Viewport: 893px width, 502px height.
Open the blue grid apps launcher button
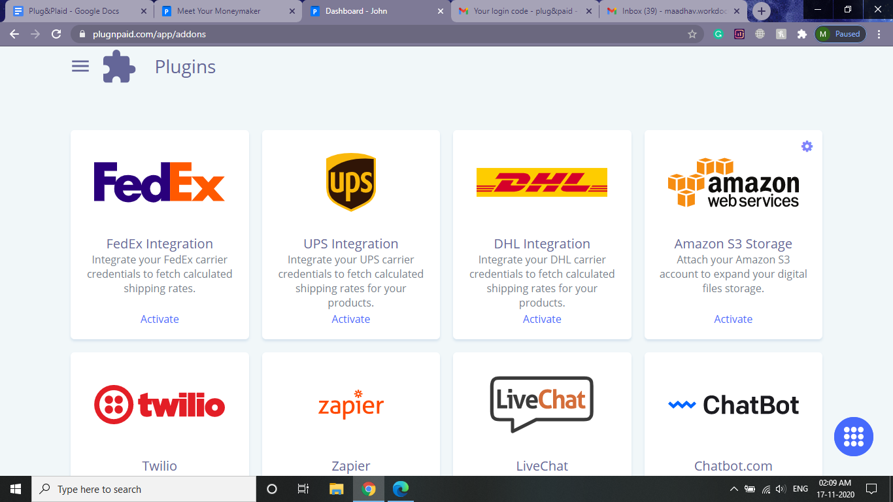coord(854,437)
